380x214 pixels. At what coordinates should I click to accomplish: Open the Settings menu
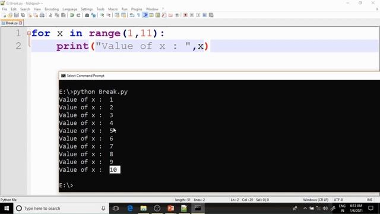87,9
